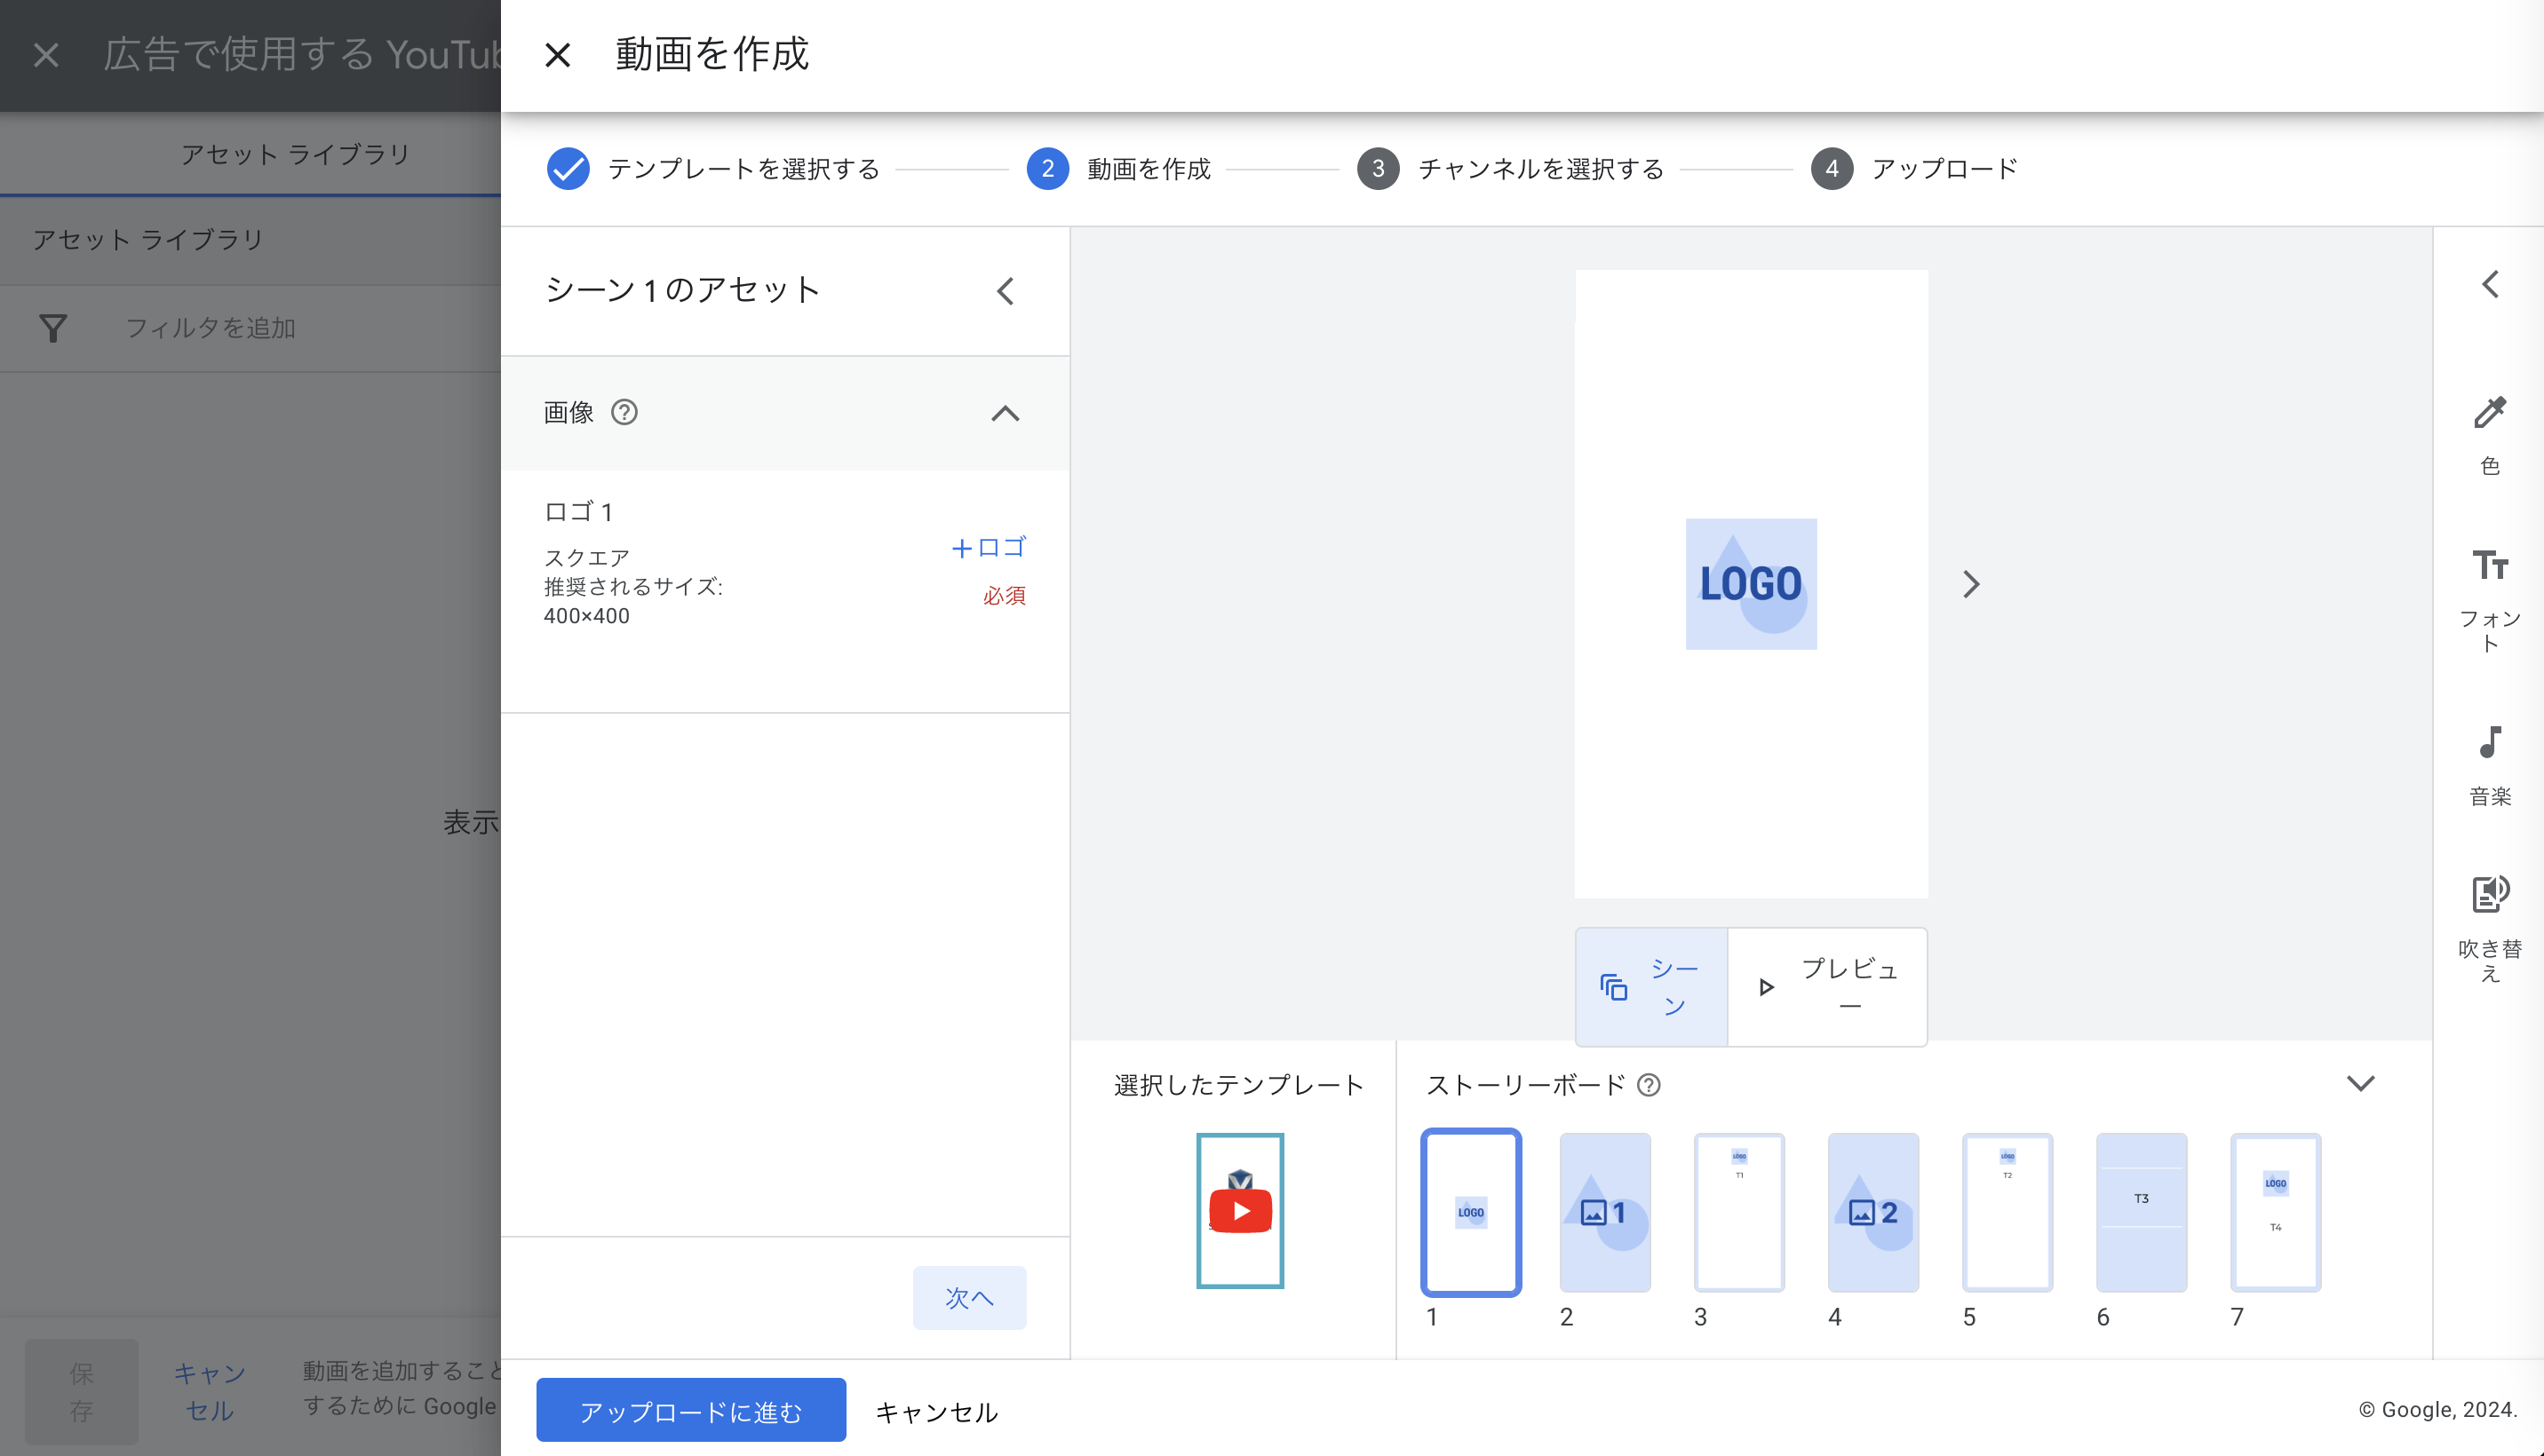Collapse the storyboard with the chevron
2544x1456 pixels.
click(x=2361, y=1084)
